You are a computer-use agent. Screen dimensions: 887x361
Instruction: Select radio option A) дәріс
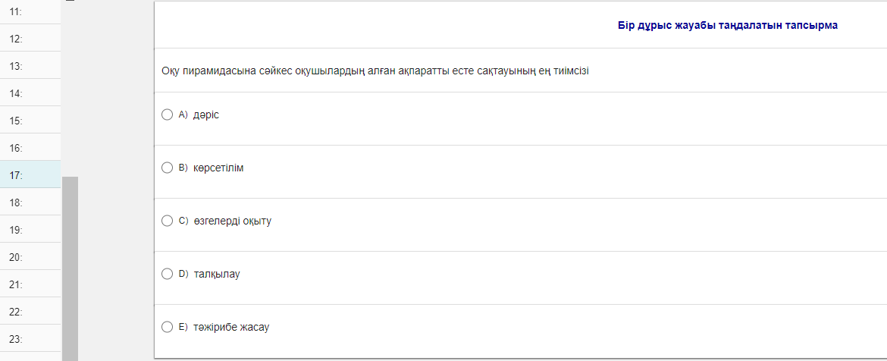(x=168, y=115)
